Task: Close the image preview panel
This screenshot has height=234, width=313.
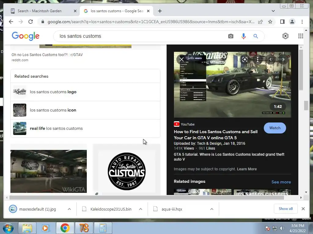Action: tap(182, 59)
